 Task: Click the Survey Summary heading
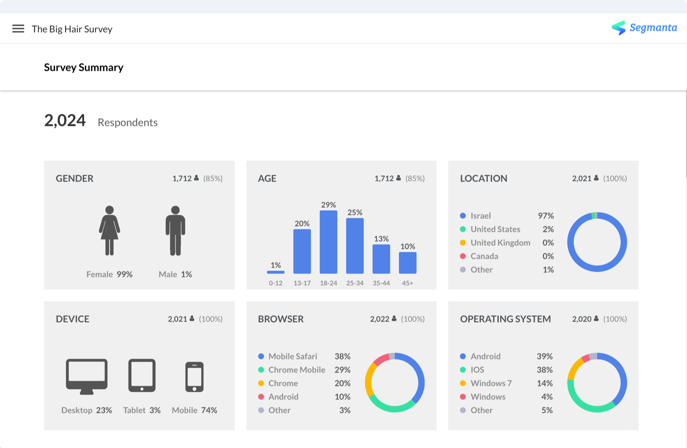84,67
